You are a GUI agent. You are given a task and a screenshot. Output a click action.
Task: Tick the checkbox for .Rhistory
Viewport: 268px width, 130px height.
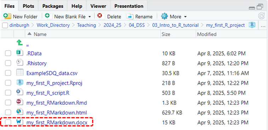(x=8, y=63)
